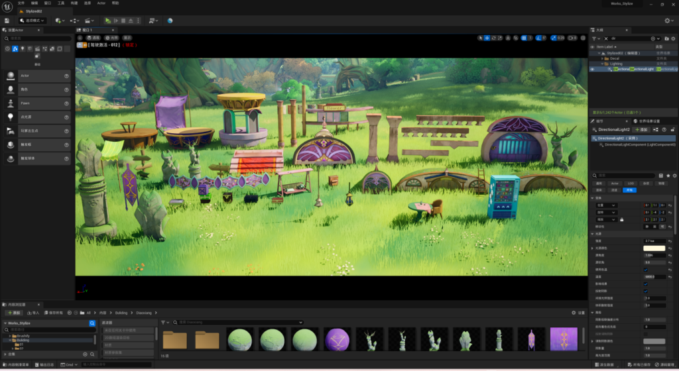Toggle rotation angle snapping in viewport
Screen dimensions: 679x371
pyautogui.click(x=538, y=38)
